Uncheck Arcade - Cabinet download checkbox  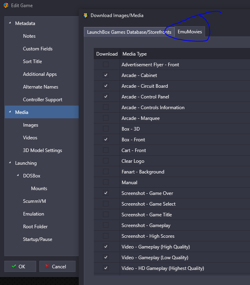106,75
